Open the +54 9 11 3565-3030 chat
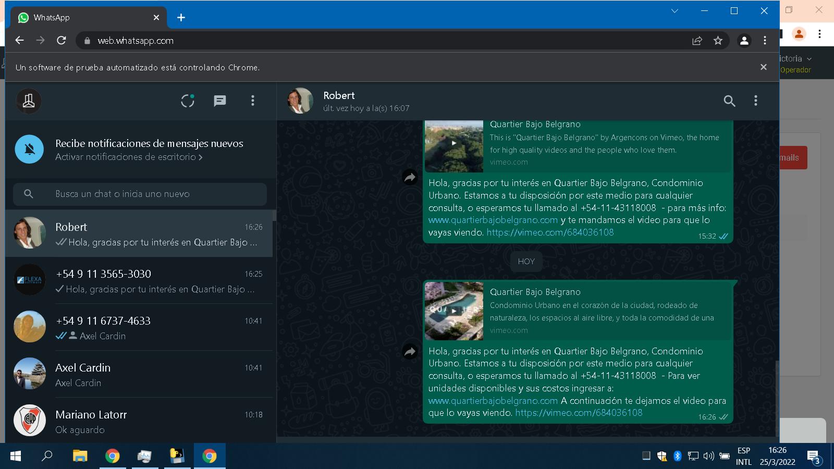This screenshot has height=469, width=834. pos(139,280)
